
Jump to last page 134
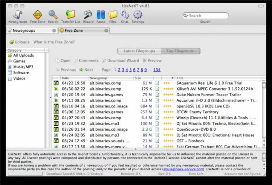coord(157,70)
